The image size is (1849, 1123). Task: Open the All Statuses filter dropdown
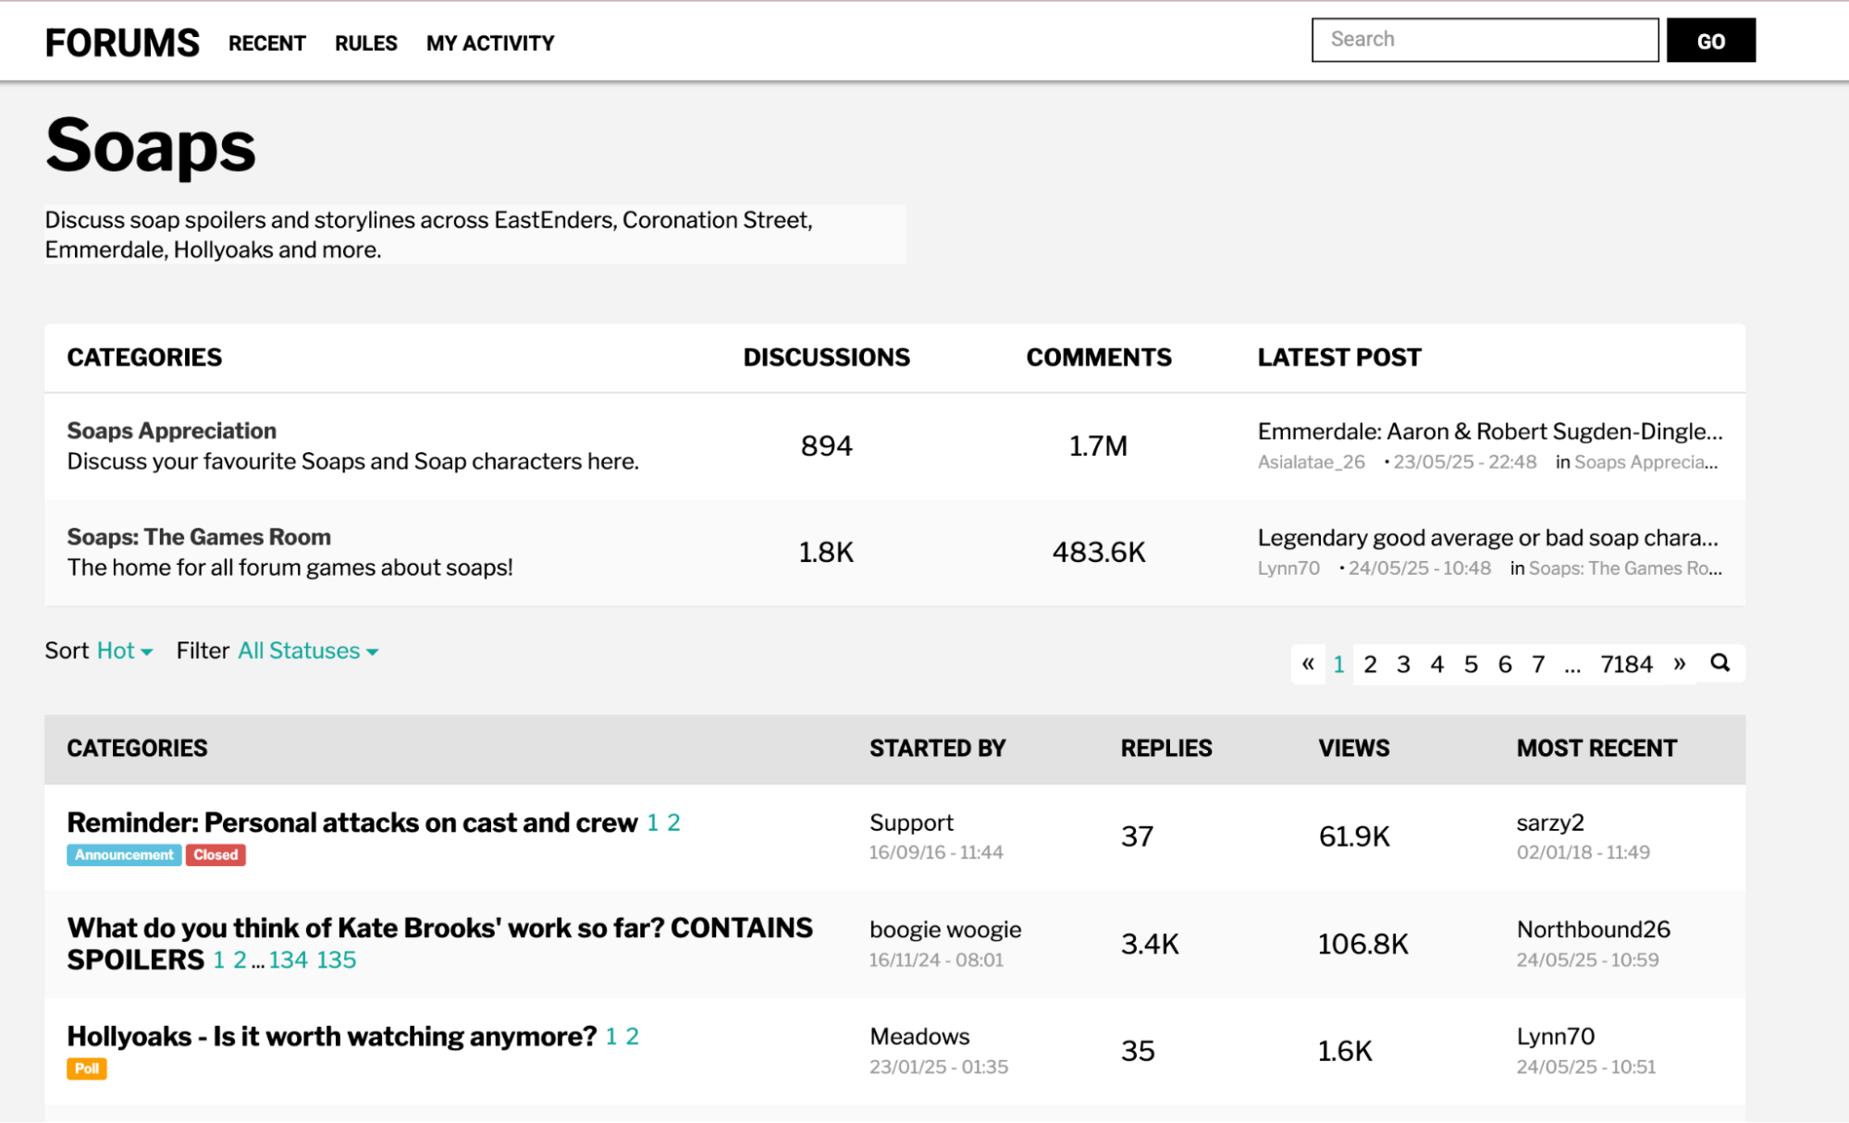point(308,651)
